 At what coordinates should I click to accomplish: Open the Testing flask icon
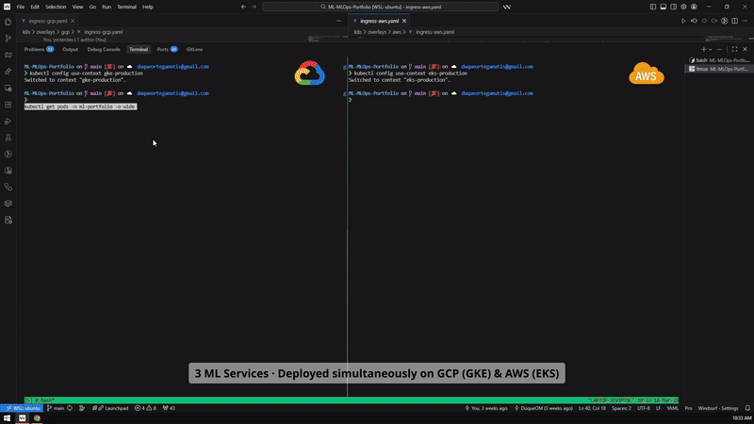8,138
